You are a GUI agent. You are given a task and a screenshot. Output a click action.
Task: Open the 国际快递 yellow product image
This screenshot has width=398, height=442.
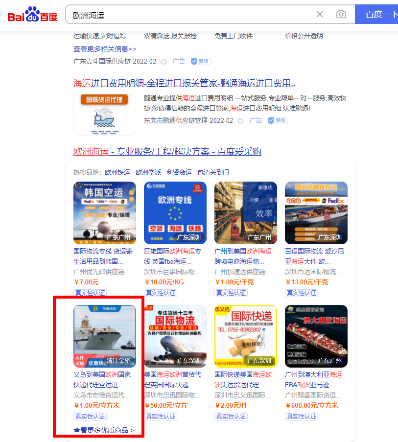246,336
